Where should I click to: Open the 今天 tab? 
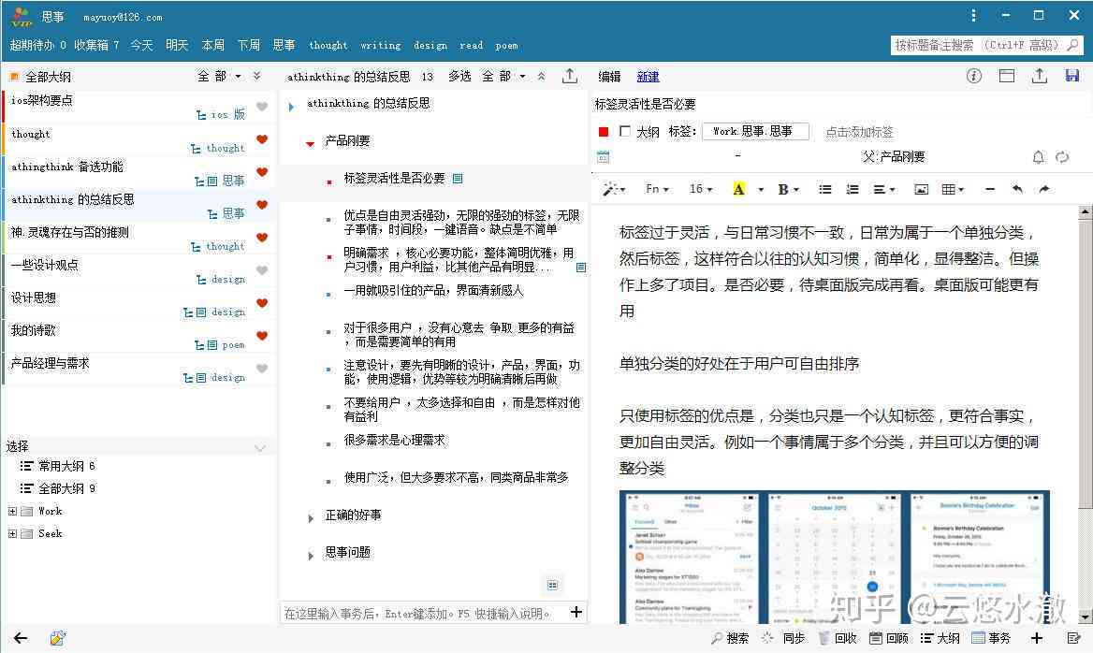(141, 45)
